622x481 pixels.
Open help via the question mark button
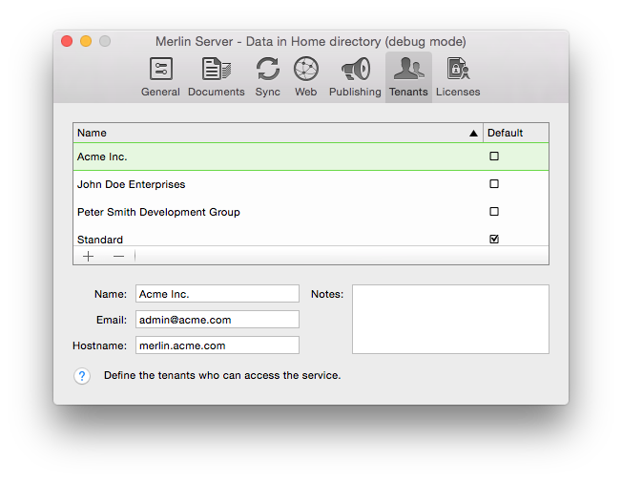[x=82, y=376]
